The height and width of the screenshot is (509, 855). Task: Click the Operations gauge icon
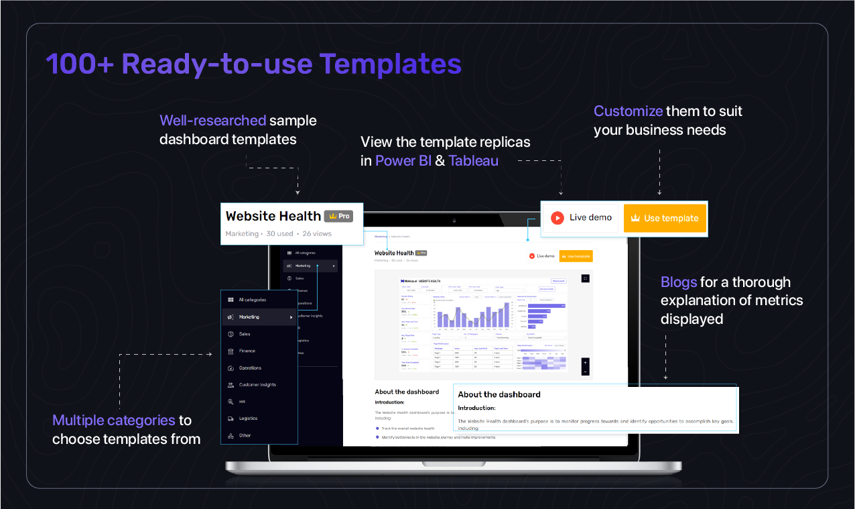tap(231, 368)
